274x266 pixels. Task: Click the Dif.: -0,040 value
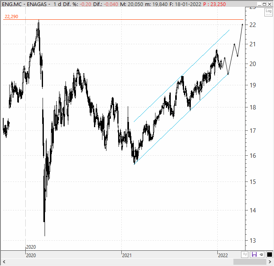click(106, 4)
